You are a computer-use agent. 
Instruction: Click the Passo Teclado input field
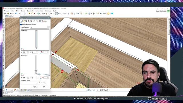tap(39, 27)
